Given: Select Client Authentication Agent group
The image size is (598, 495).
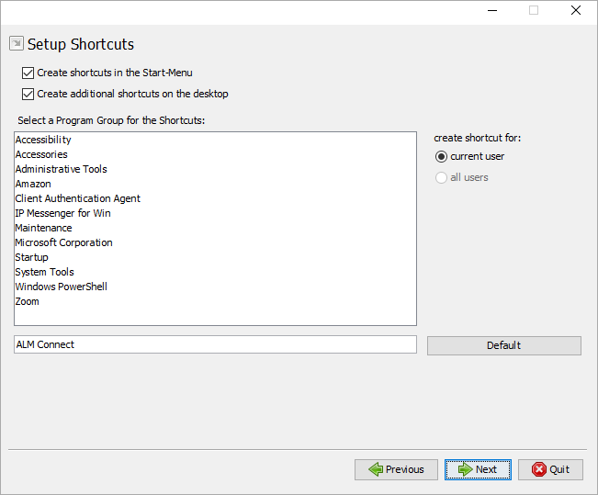Looking at the screenshot, I should pyautogui.click(x=77, y=198).
